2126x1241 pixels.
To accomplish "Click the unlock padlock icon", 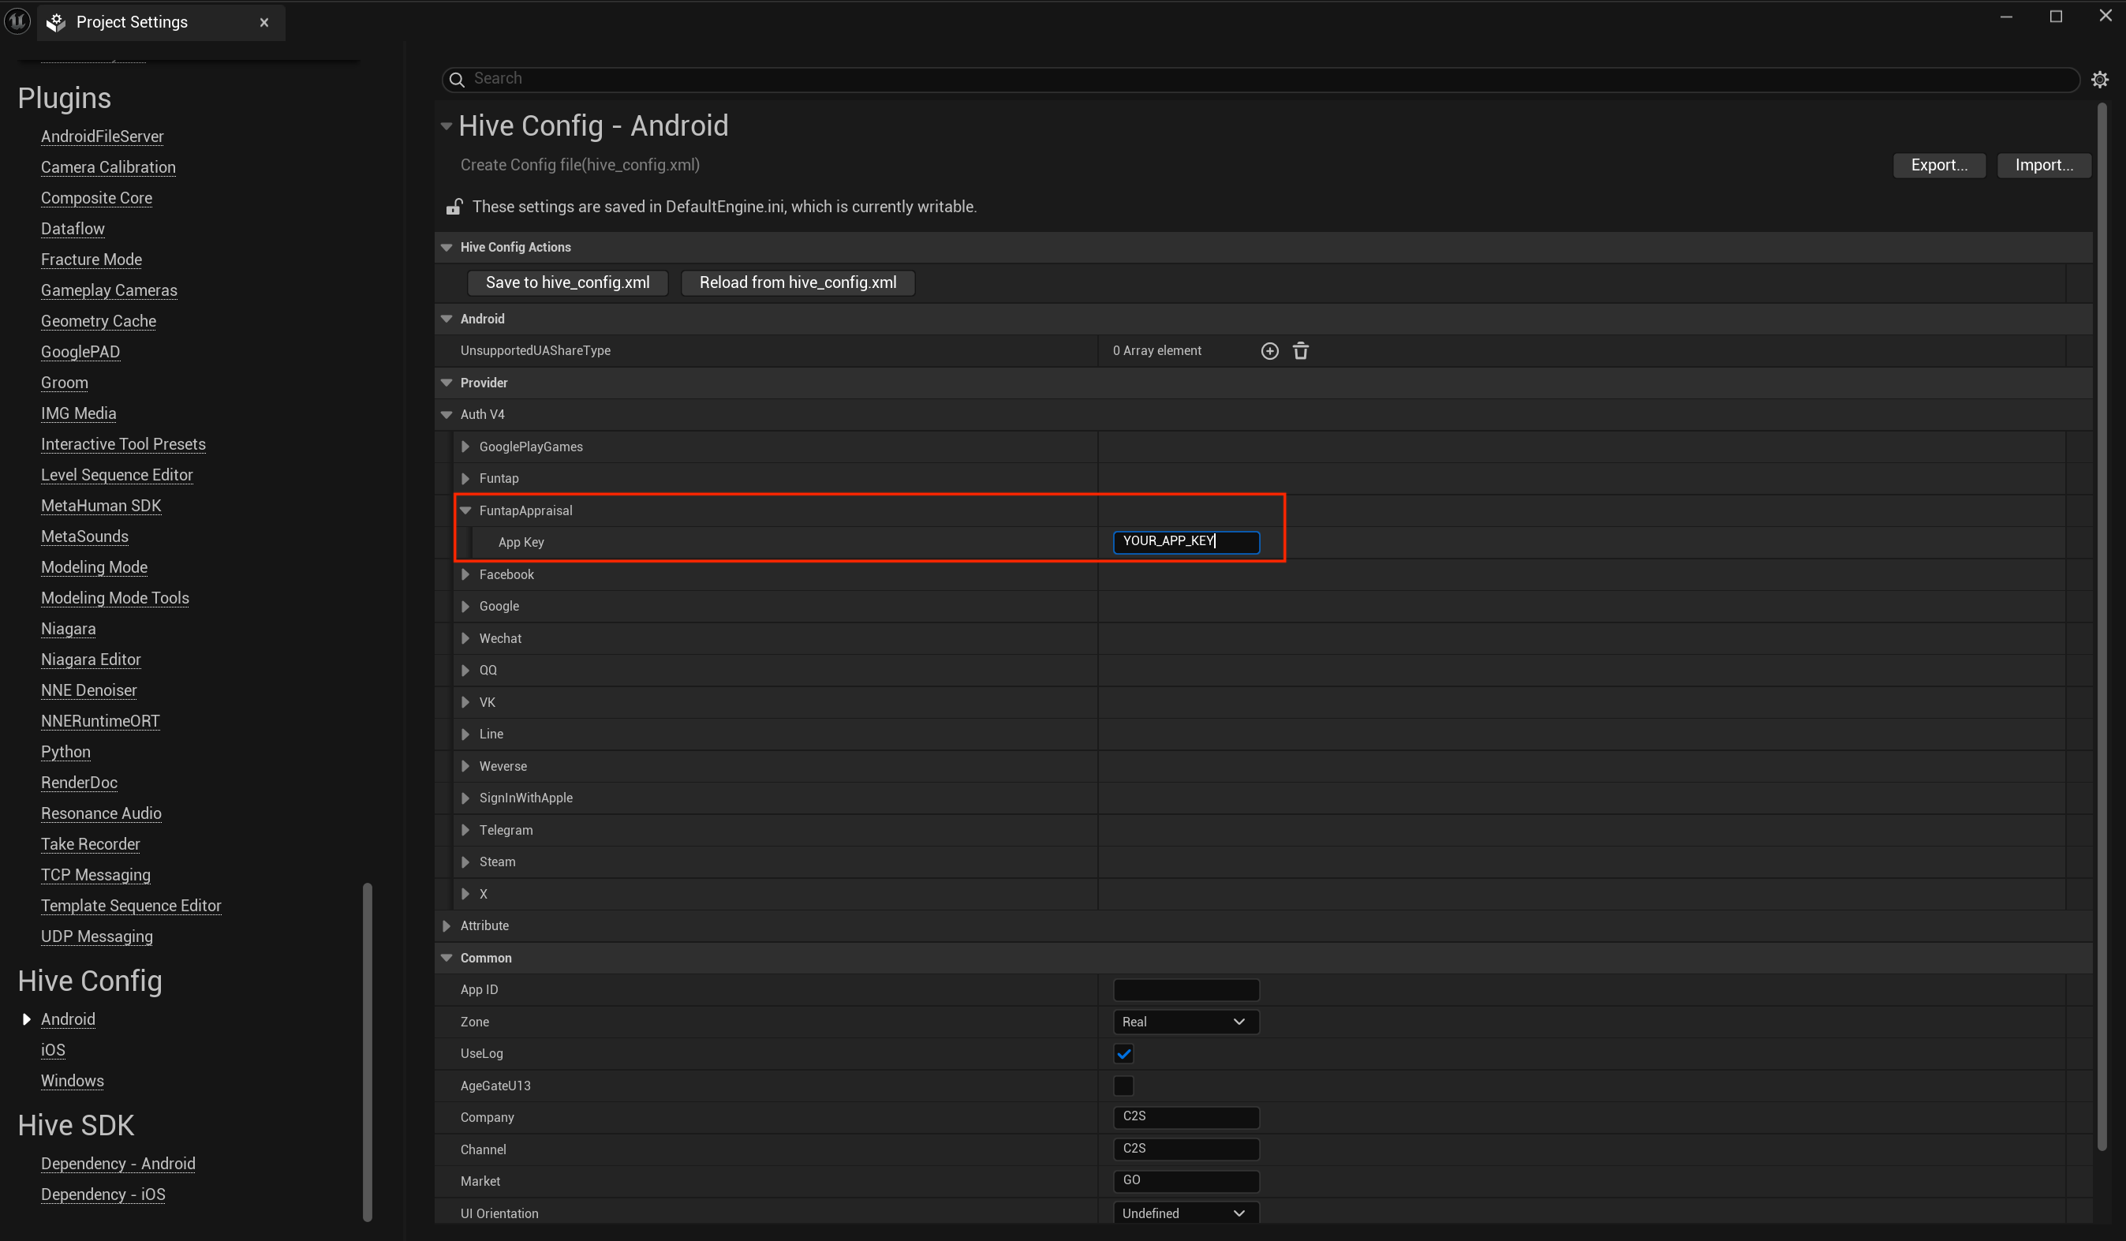I will coord(454,207).
